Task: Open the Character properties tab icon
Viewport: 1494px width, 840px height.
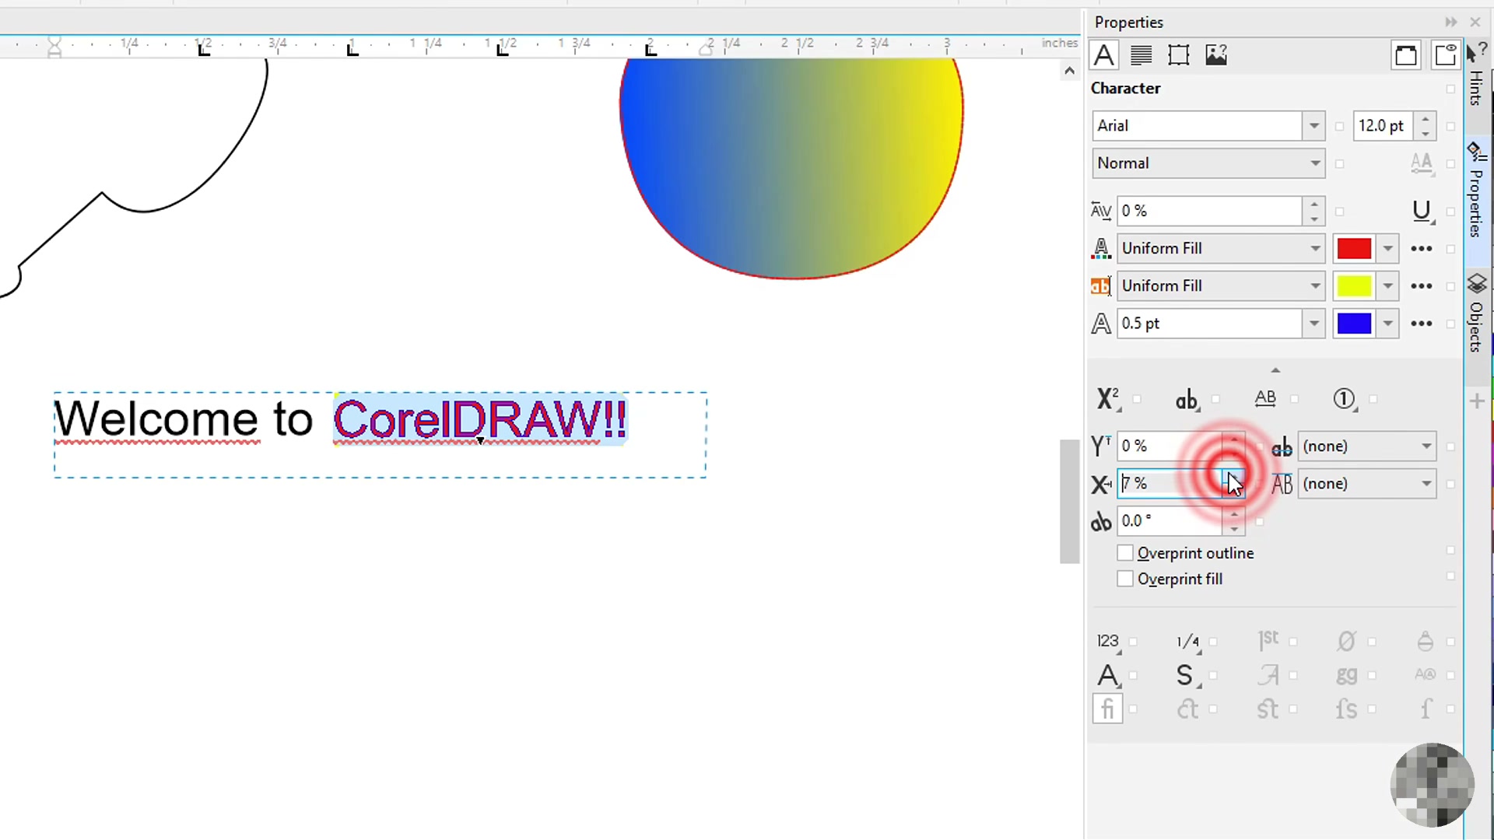Action: tap(1103, 55)
